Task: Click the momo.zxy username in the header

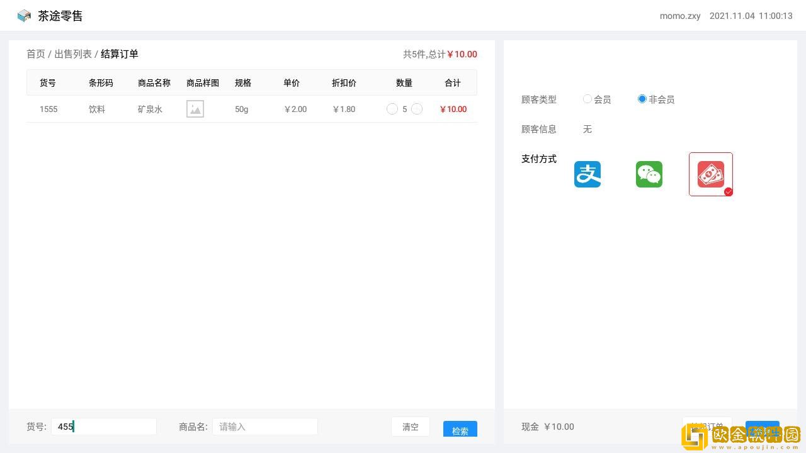Action: pyautogui.click(x=680, y=16)
